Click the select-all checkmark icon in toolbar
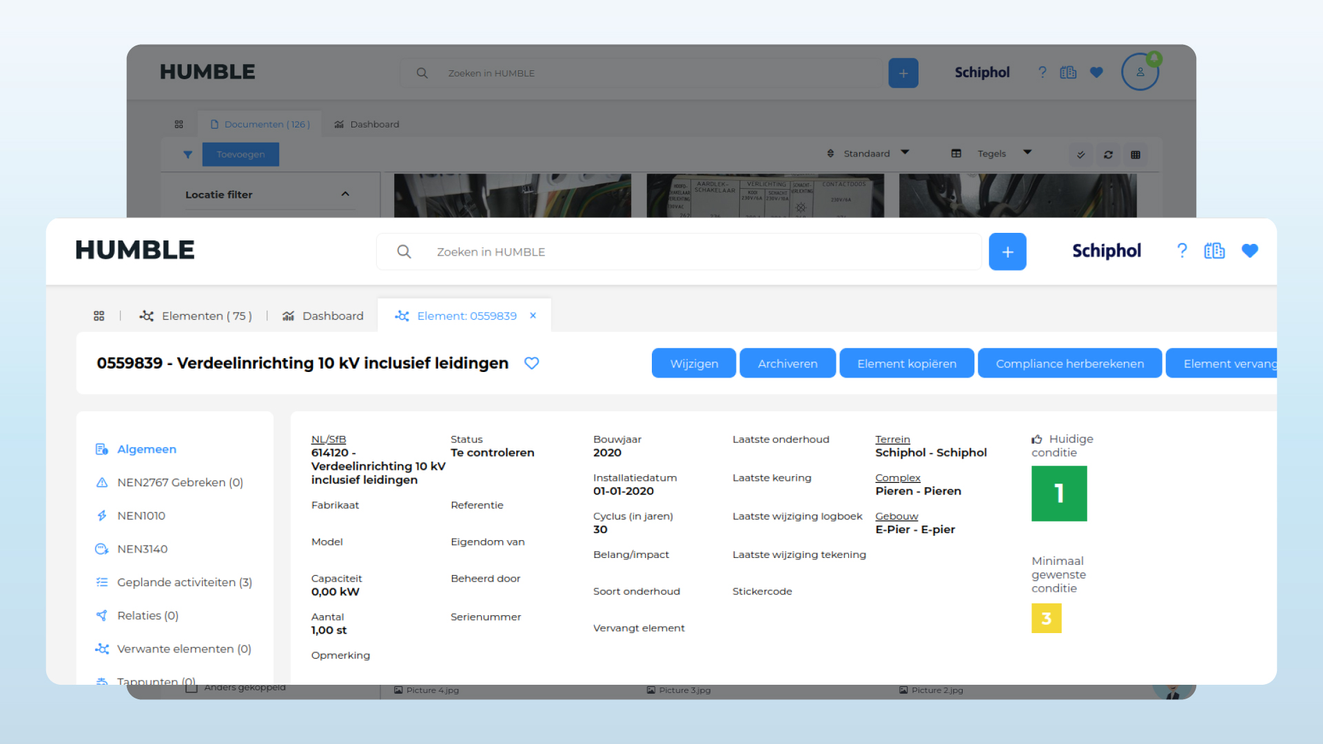This screenshot has width=1323, height=744. [x=1080, y=154]
